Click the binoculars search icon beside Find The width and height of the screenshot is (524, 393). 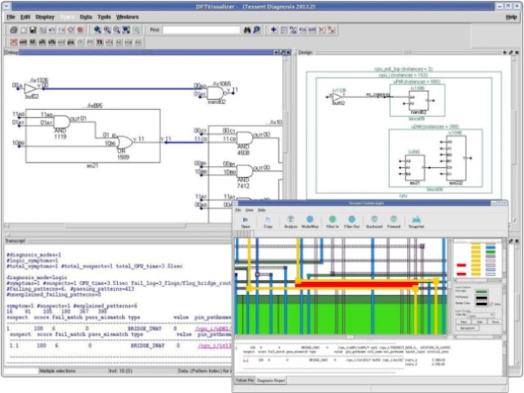coord(247,29)
